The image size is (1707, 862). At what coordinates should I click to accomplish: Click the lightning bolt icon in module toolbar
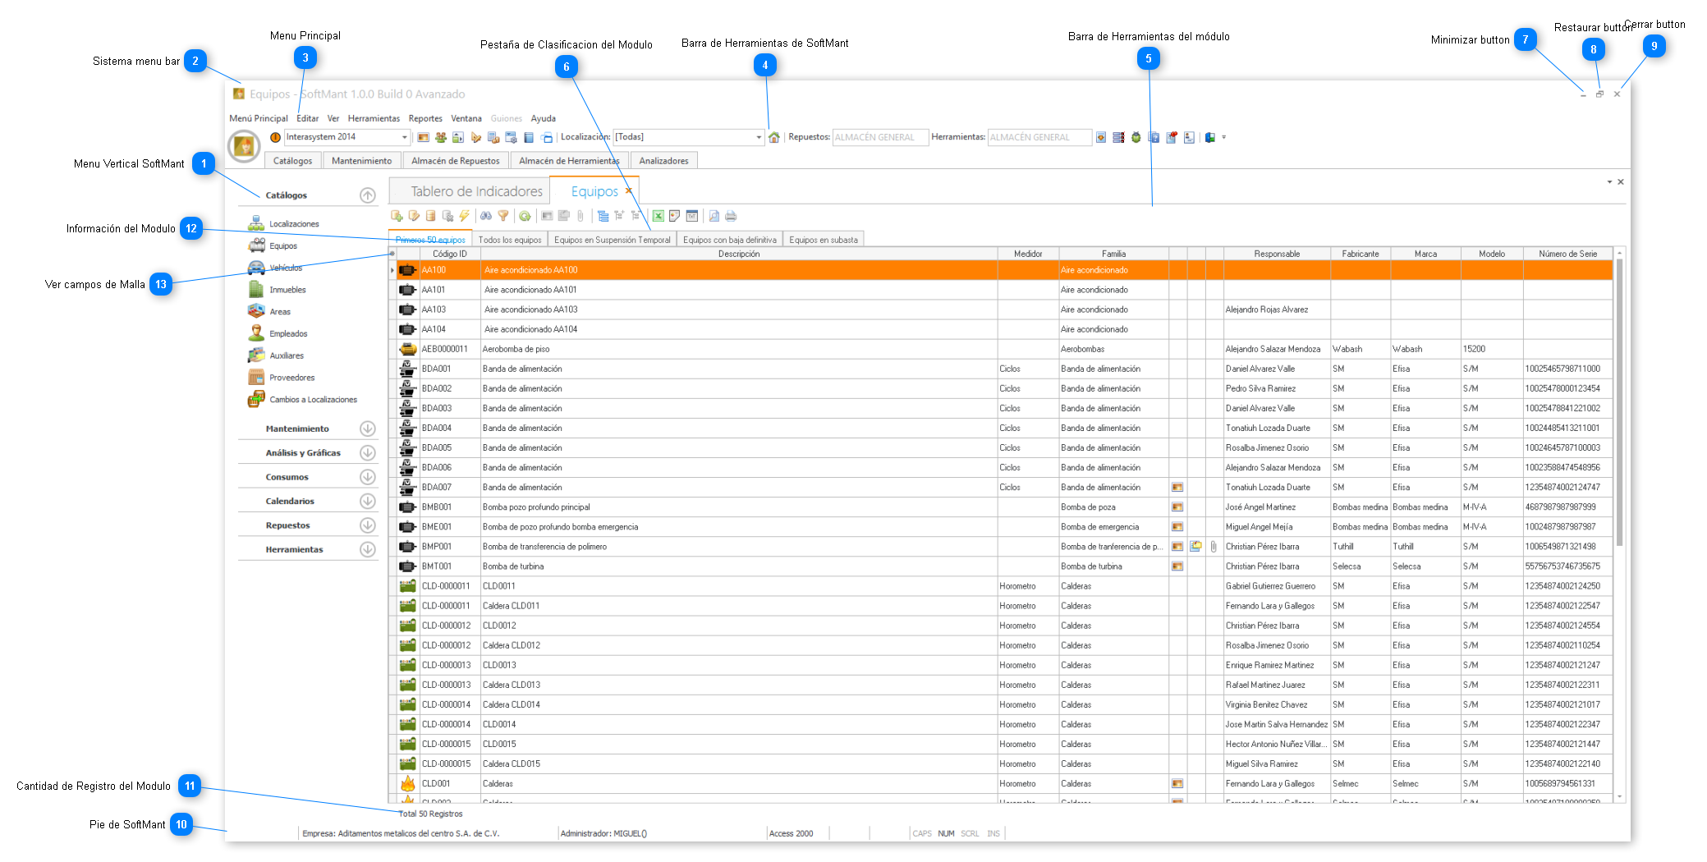coord(464,216)
